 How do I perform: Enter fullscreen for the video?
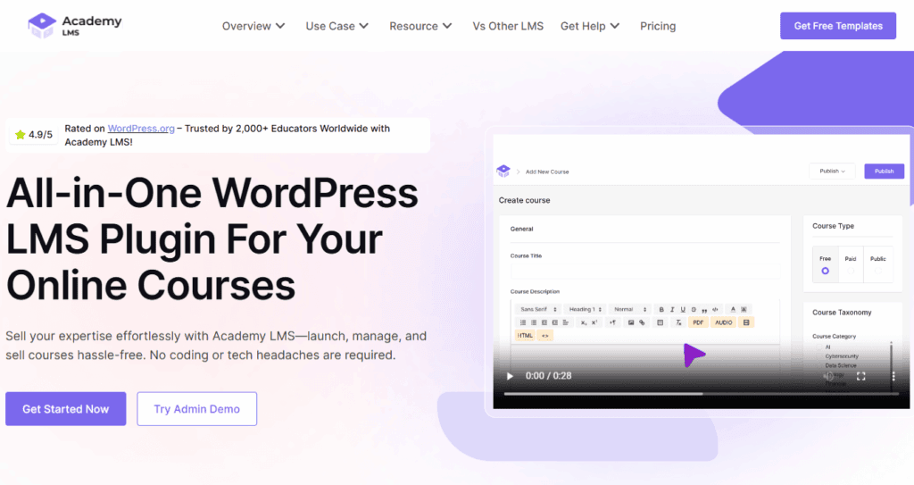click(x=861, y=376)
